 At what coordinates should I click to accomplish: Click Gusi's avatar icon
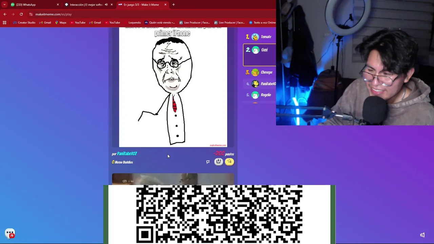[x=255, y=50]
